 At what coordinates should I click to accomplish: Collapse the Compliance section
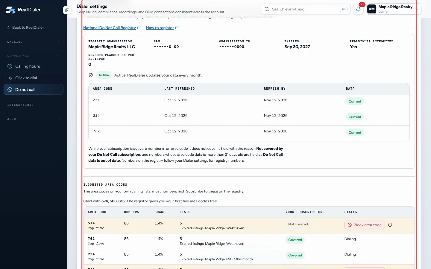coord(33,56)
